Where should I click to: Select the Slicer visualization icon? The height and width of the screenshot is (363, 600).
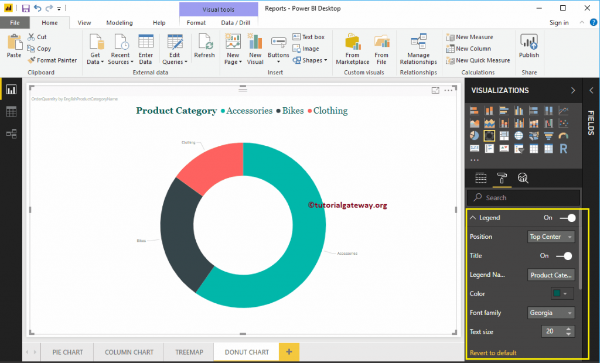[x=519, y=148]
